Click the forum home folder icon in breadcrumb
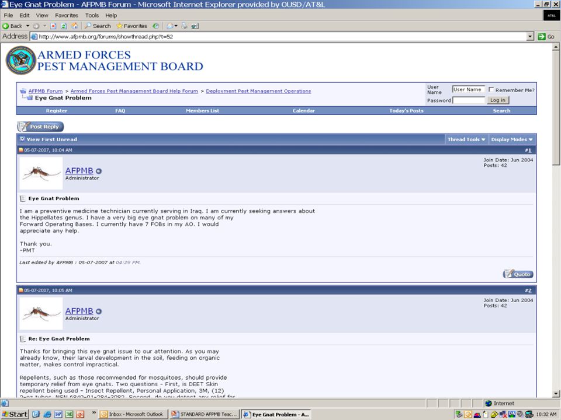Image resolution: width=561 pixels, height=420 pixels. coord(23,91)
